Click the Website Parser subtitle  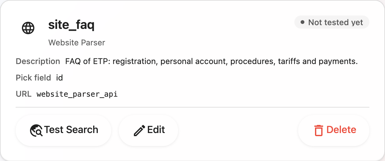tap(77, 43)
